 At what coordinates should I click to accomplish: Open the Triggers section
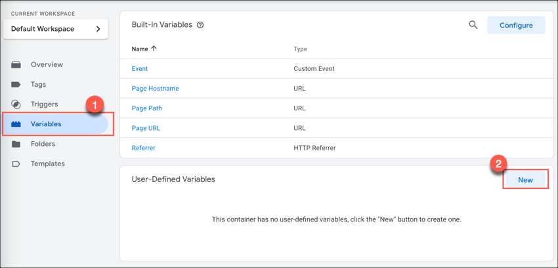[45, 104]
